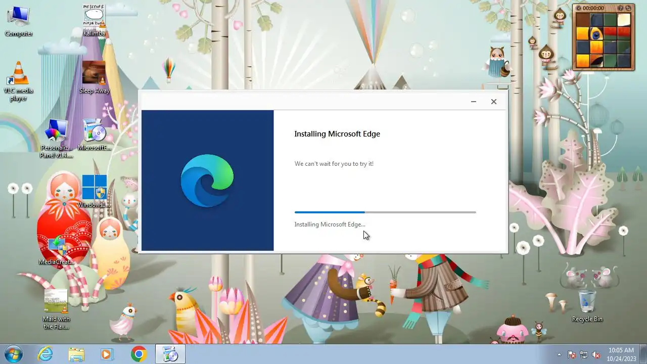Select the Personalization Panel desktop icon

56,139
